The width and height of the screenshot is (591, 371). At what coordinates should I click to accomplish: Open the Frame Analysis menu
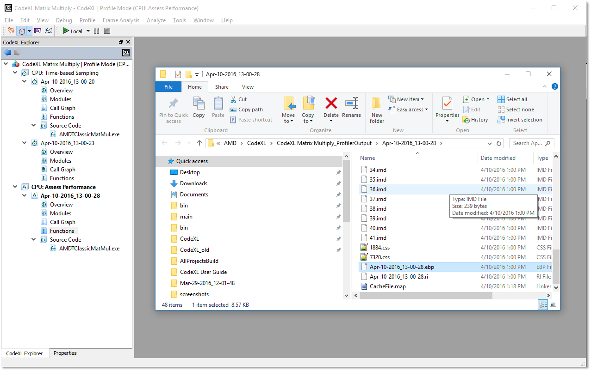tap(121, 20)
